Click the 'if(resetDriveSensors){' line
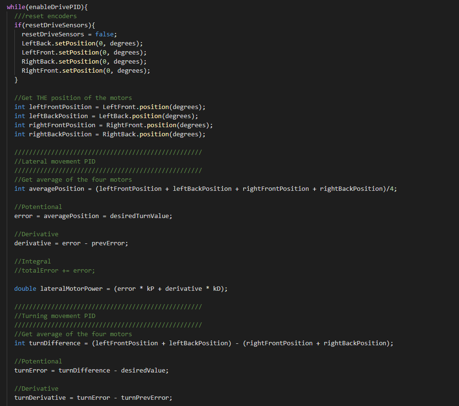The image size is (459, 406). pos(55,25)
